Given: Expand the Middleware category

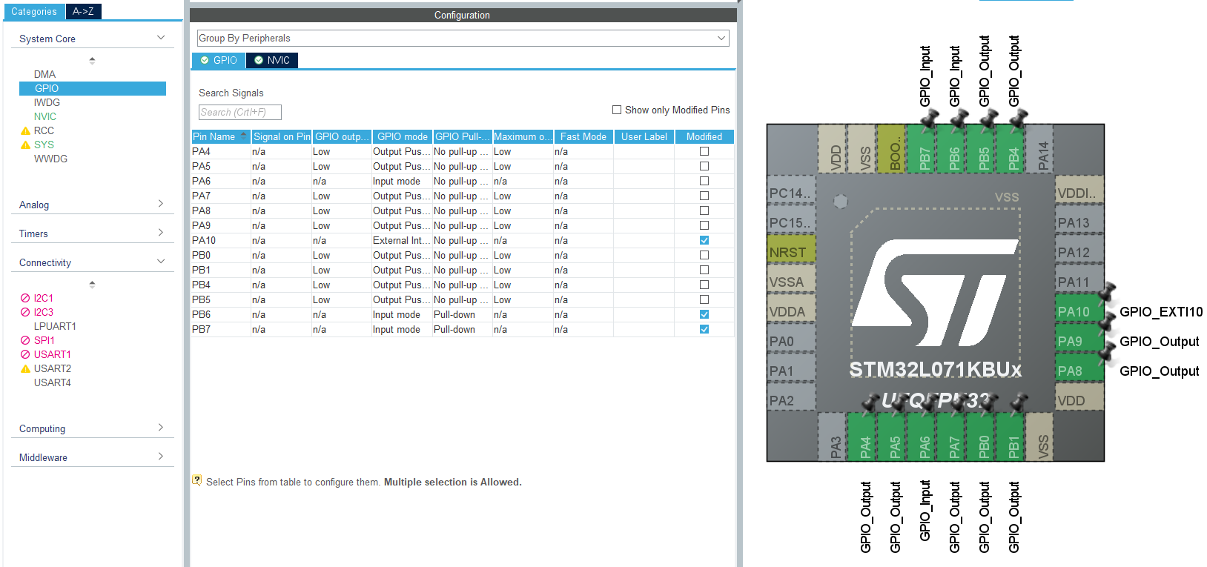Looking at the screenshot, I should point(161,457).
